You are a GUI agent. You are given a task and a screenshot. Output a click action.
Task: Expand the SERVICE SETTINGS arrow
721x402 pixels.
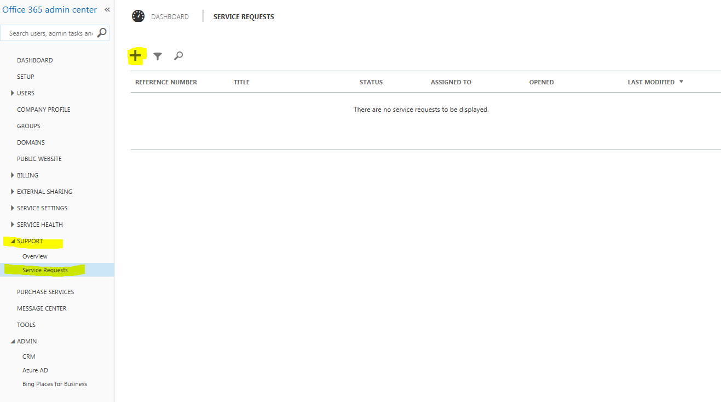coord(13,208)
